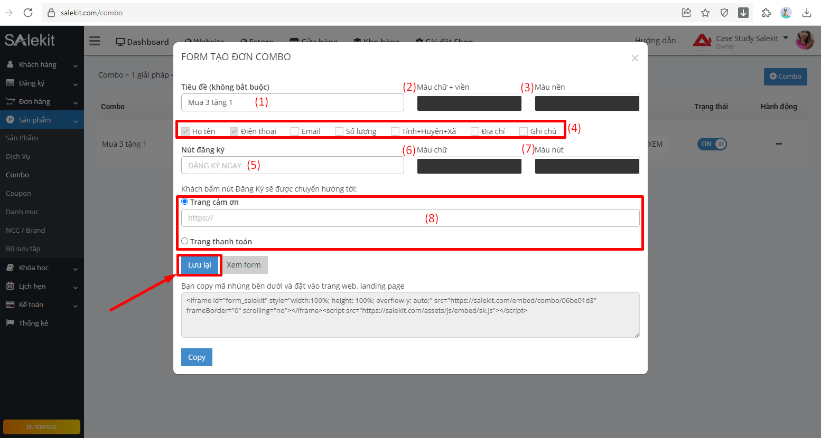Open Dịch Vụ submenu item
Viewport: 821px width, 438px height.
pos(18,156)
